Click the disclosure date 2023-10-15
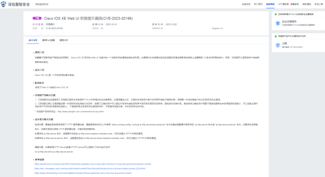 tap(111, 24)
